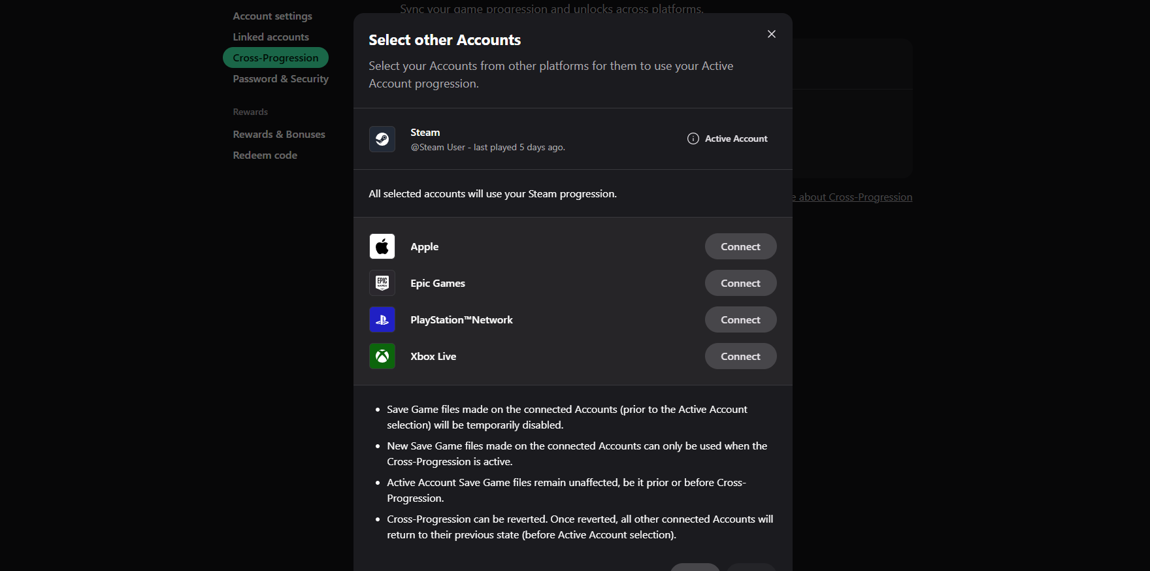The width and height of the screenshot is (1150, 571).
Task: Select the Cross-Progression sidebar item
Action: [x=275, y=57]
